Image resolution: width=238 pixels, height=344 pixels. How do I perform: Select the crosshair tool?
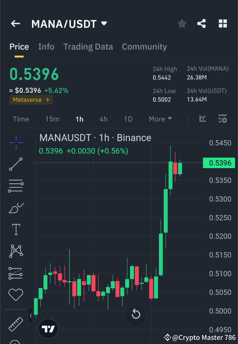16,143
